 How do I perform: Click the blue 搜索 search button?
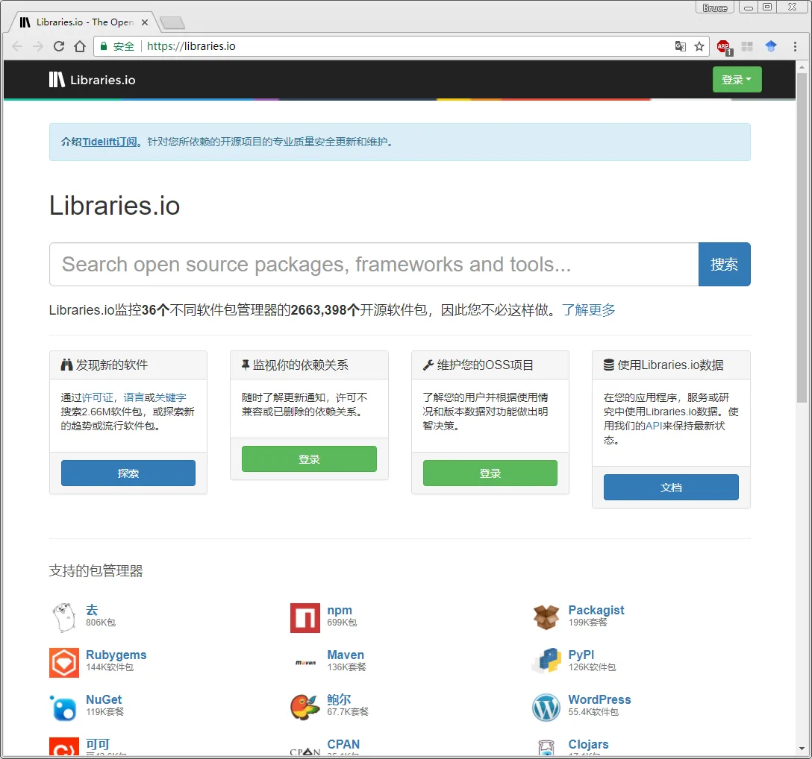(724, 265)
